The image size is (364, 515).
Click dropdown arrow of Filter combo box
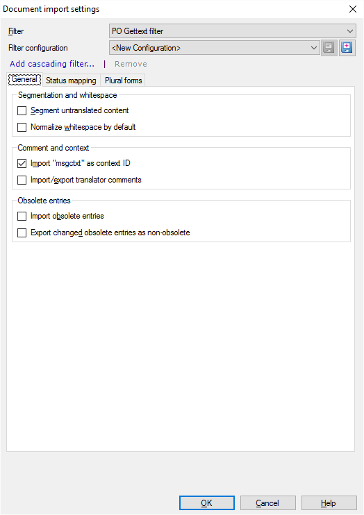tap(349, 31)
